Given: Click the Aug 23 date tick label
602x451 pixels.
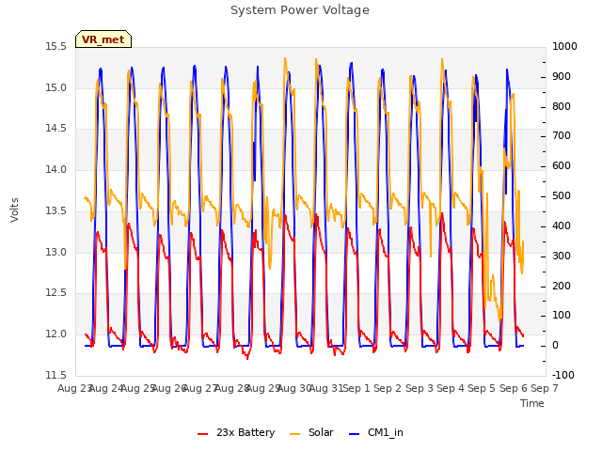Looking at the screenshot, I should pos(74,389).
